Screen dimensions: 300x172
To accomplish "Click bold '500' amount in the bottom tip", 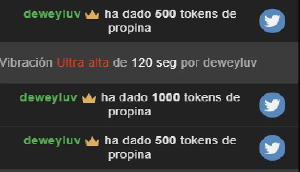I will 166,140.
